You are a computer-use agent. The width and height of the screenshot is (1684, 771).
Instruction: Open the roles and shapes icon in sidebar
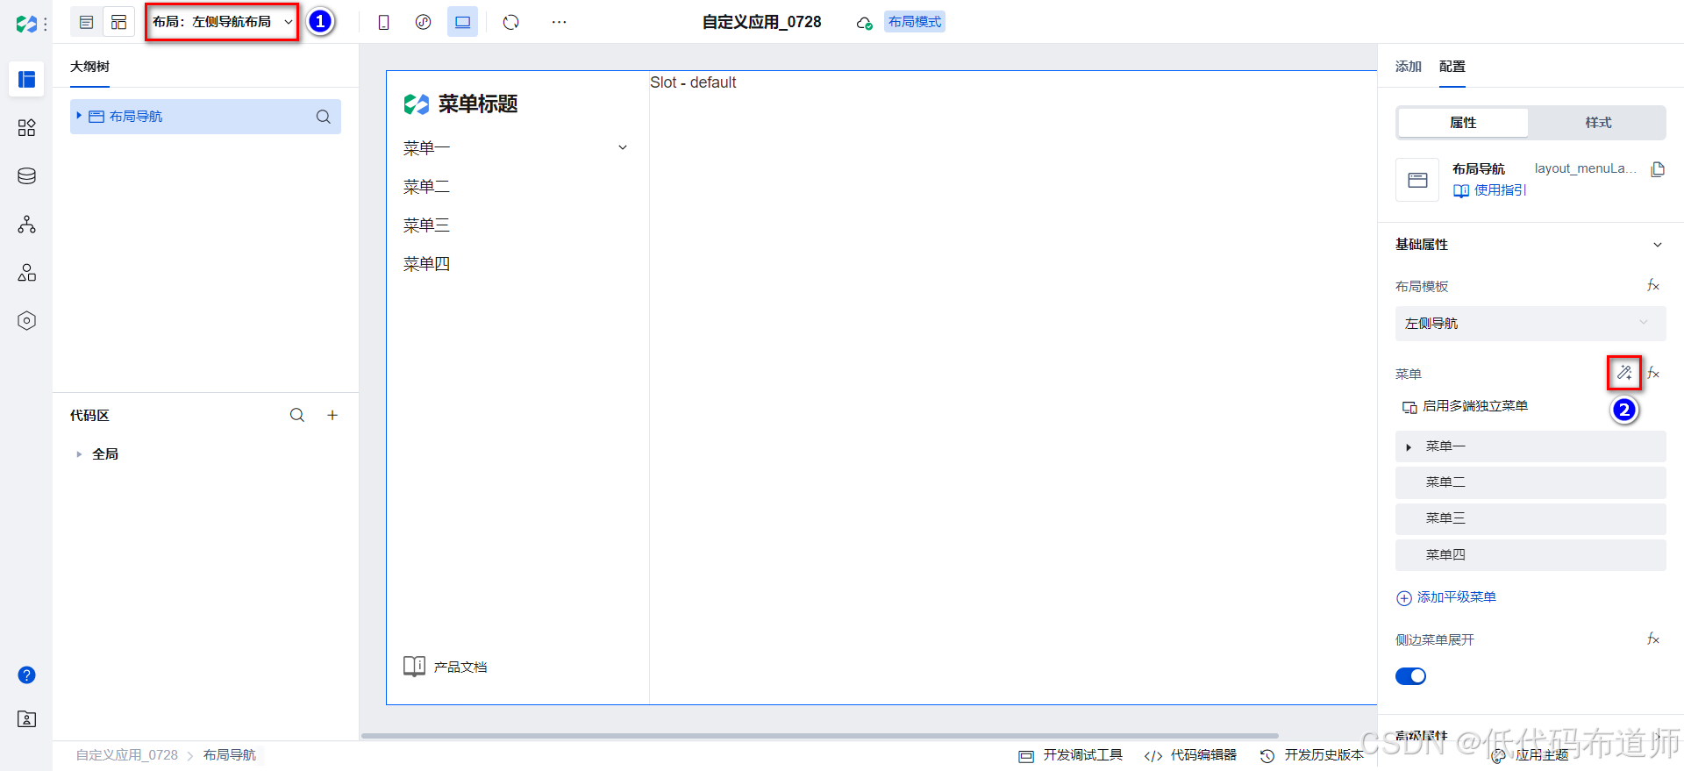pyautogui.click(x=26, y=273)
